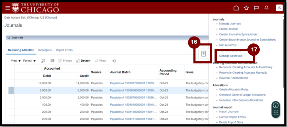Open Reverse Reconciliation link
The height and width of the screenshot is (127, 287).
coord(233,78)
